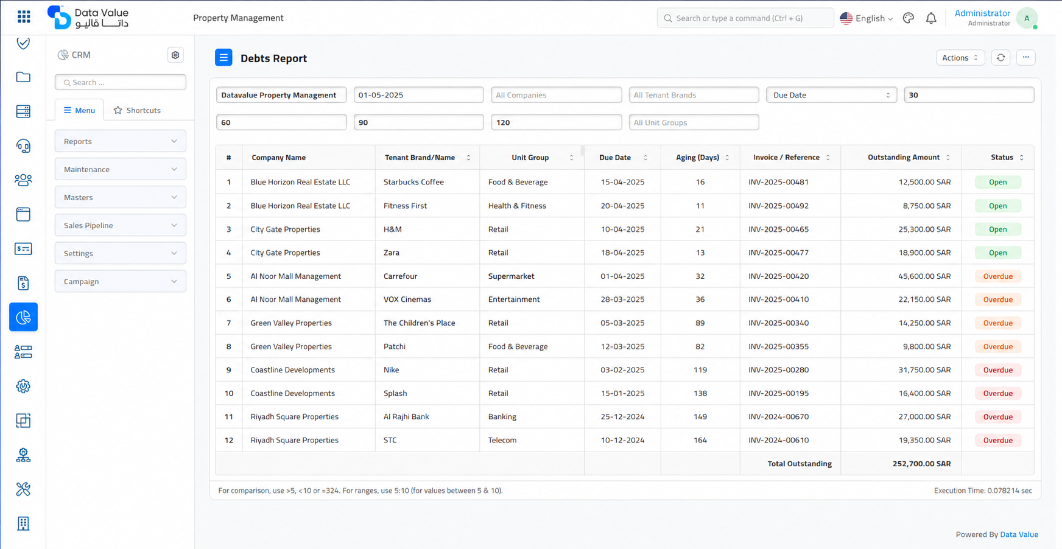Viewport: 1062px width, 549px height.
Task: Open the overlapping squares module icon
Action: tap(23, 421)
